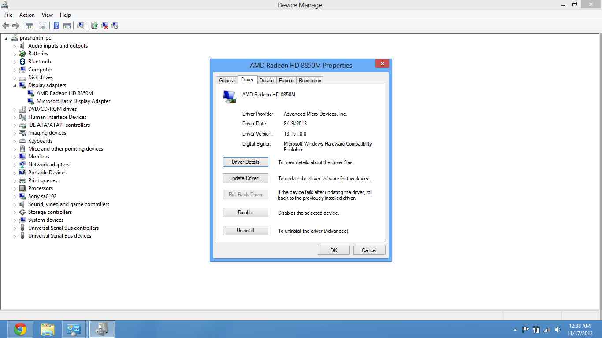The image size is (602, 338).
Task: Open the Action menu
Action: click(27, 15)
